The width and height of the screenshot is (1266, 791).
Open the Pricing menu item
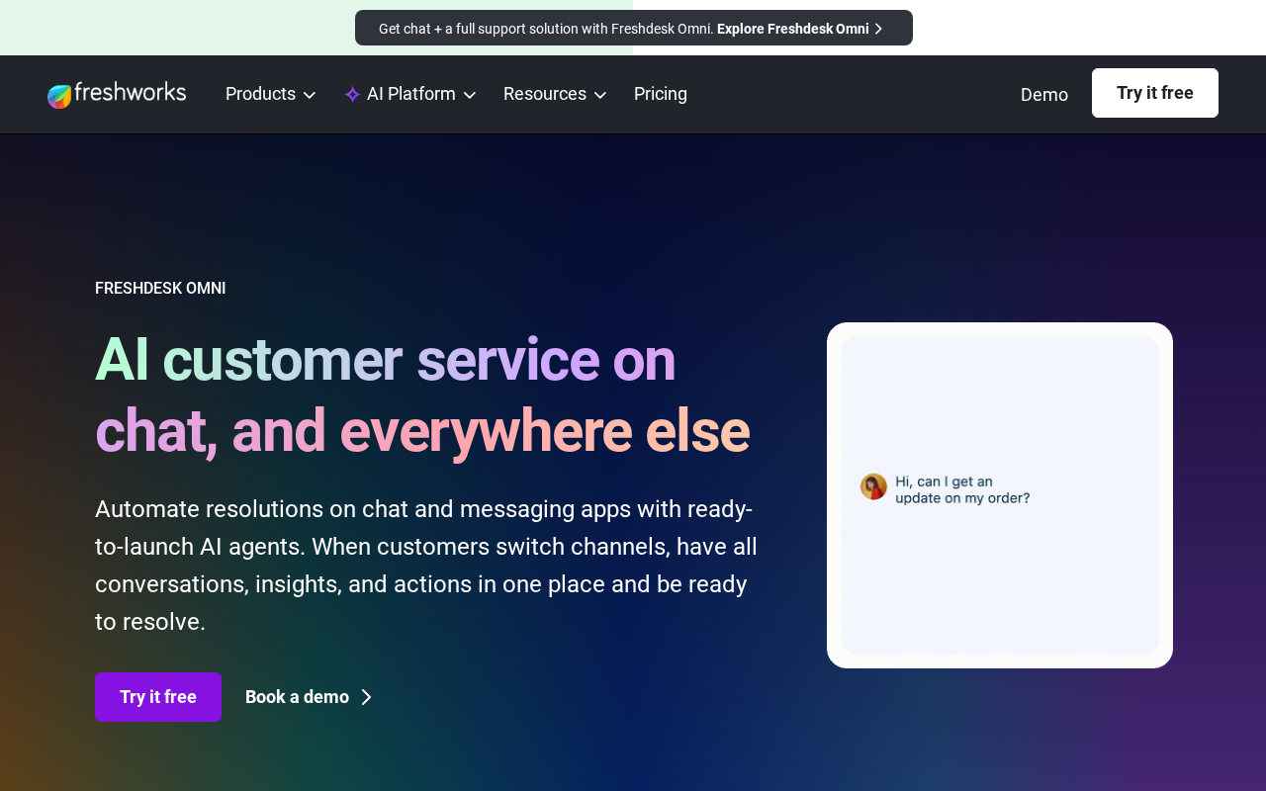coord(661,94)
